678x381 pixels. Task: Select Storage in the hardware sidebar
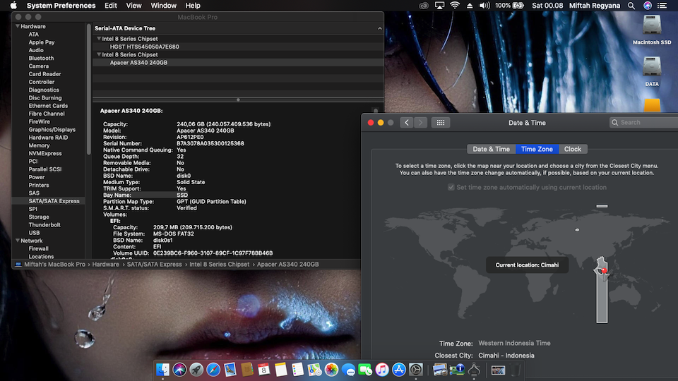point(39,217)
